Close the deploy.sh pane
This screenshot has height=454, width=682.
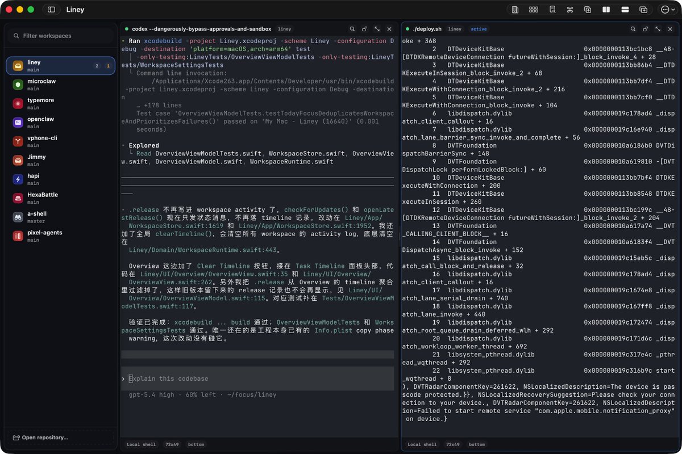[670, 29]
